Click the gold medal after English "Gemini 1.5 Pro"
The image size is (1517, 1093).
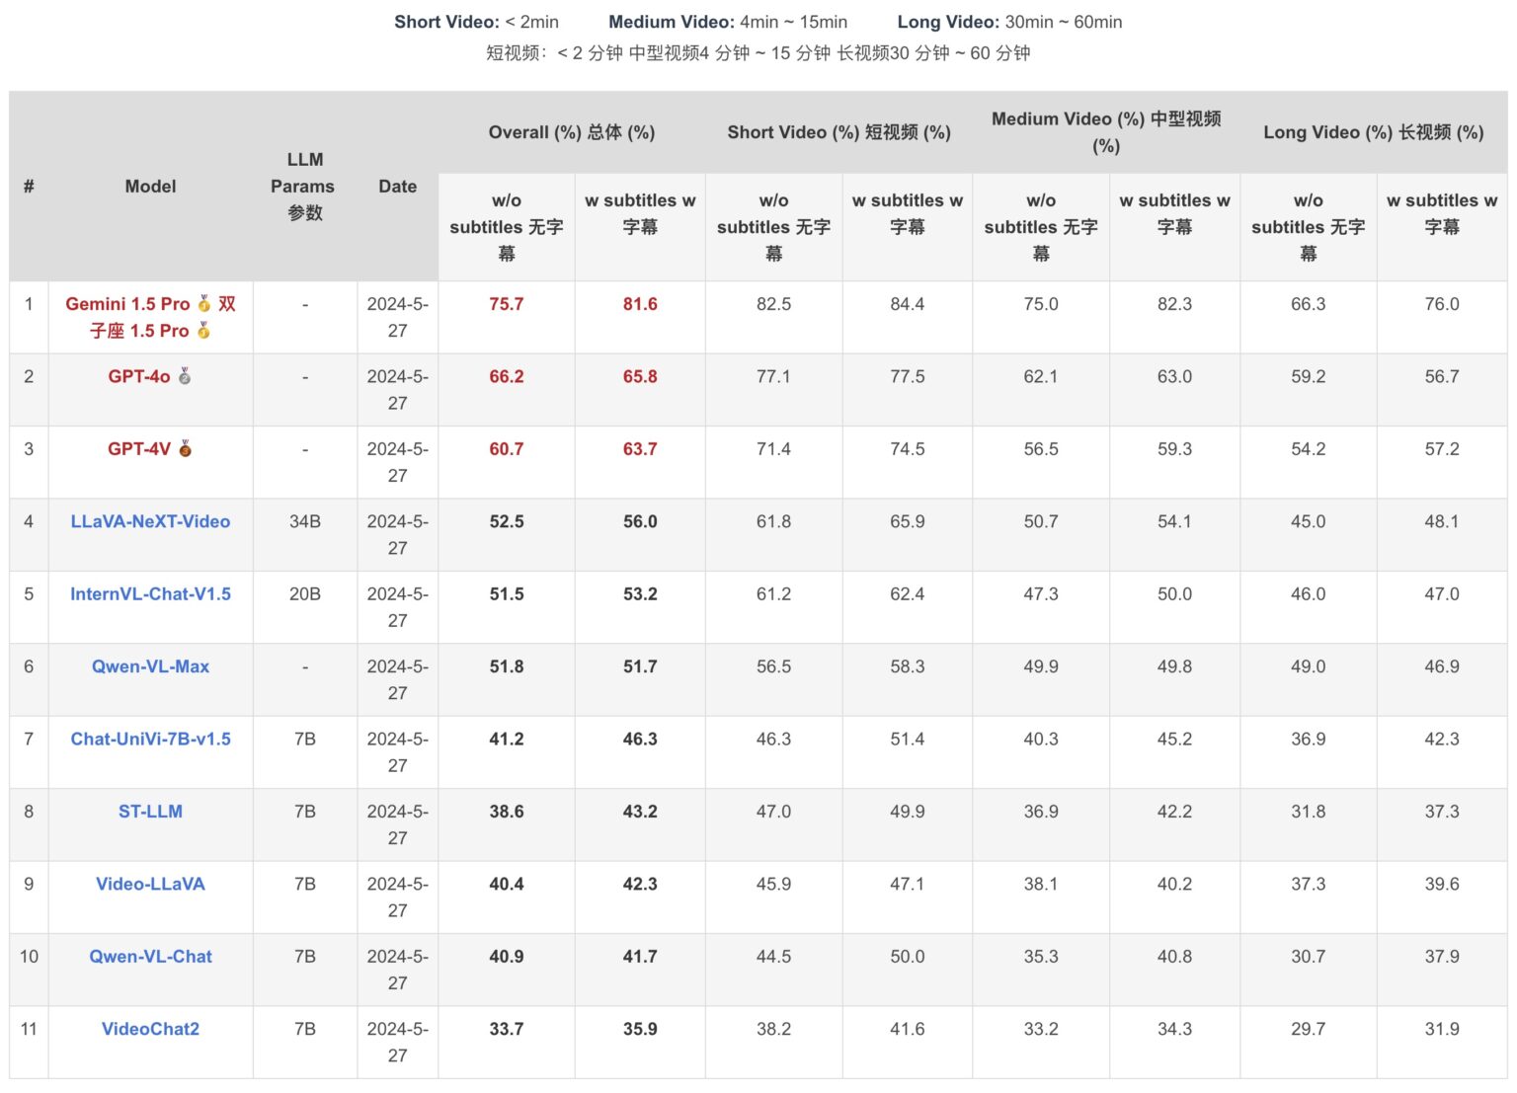204,304
